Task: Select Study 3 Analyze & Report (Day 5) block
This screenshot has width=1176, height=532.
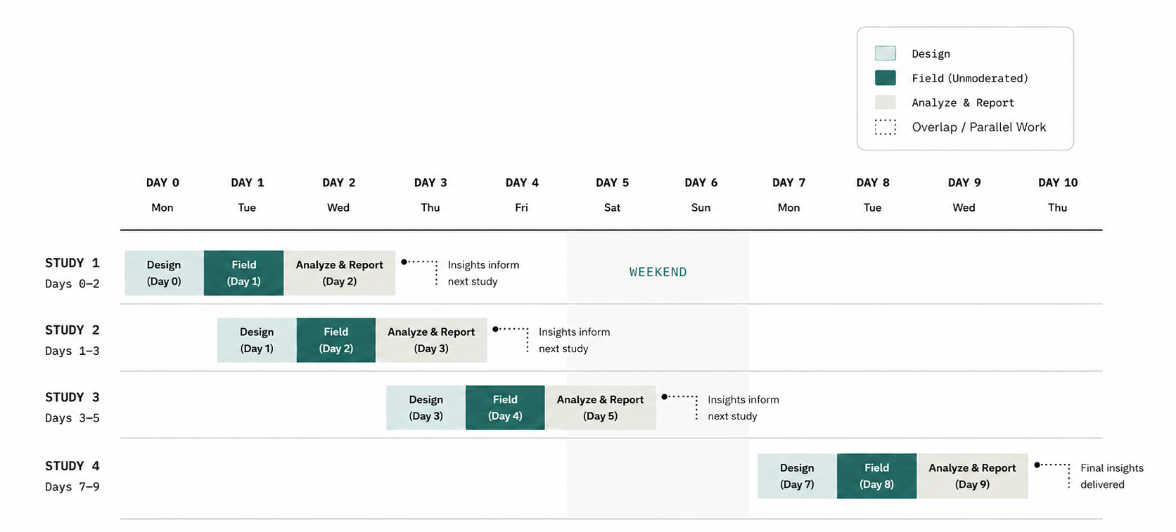Action: pos(600,408)
